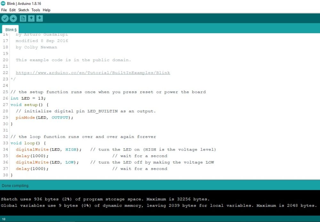Open the Help menu

coord(47,10)
